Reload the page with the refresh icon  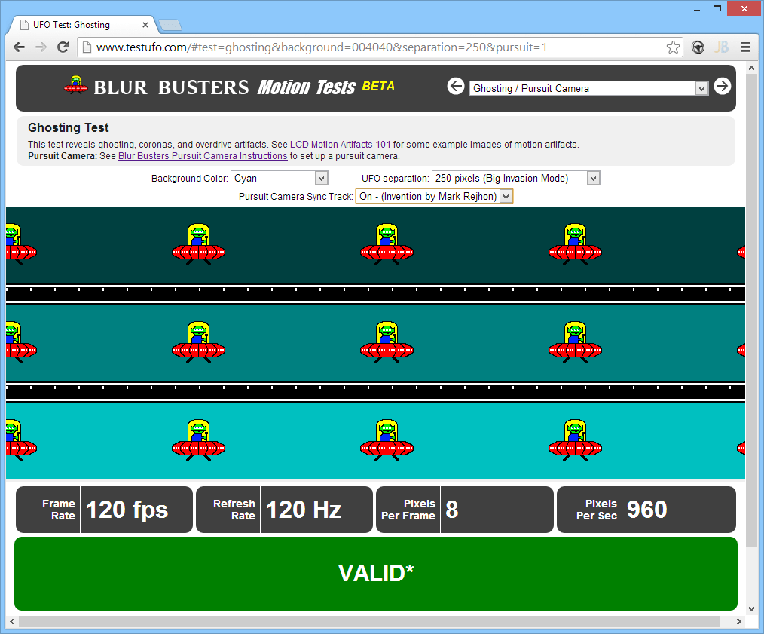(63, 47)
